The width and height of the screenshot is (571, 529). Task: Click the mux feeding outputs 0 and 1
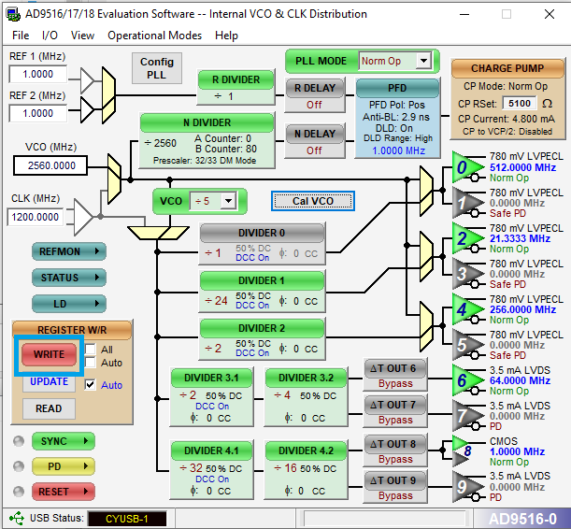(426, 192)
